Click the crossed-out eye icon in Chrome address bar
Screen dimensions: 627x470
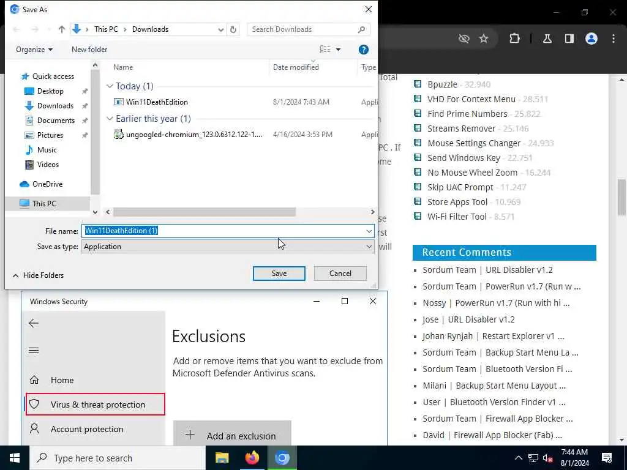464,39
